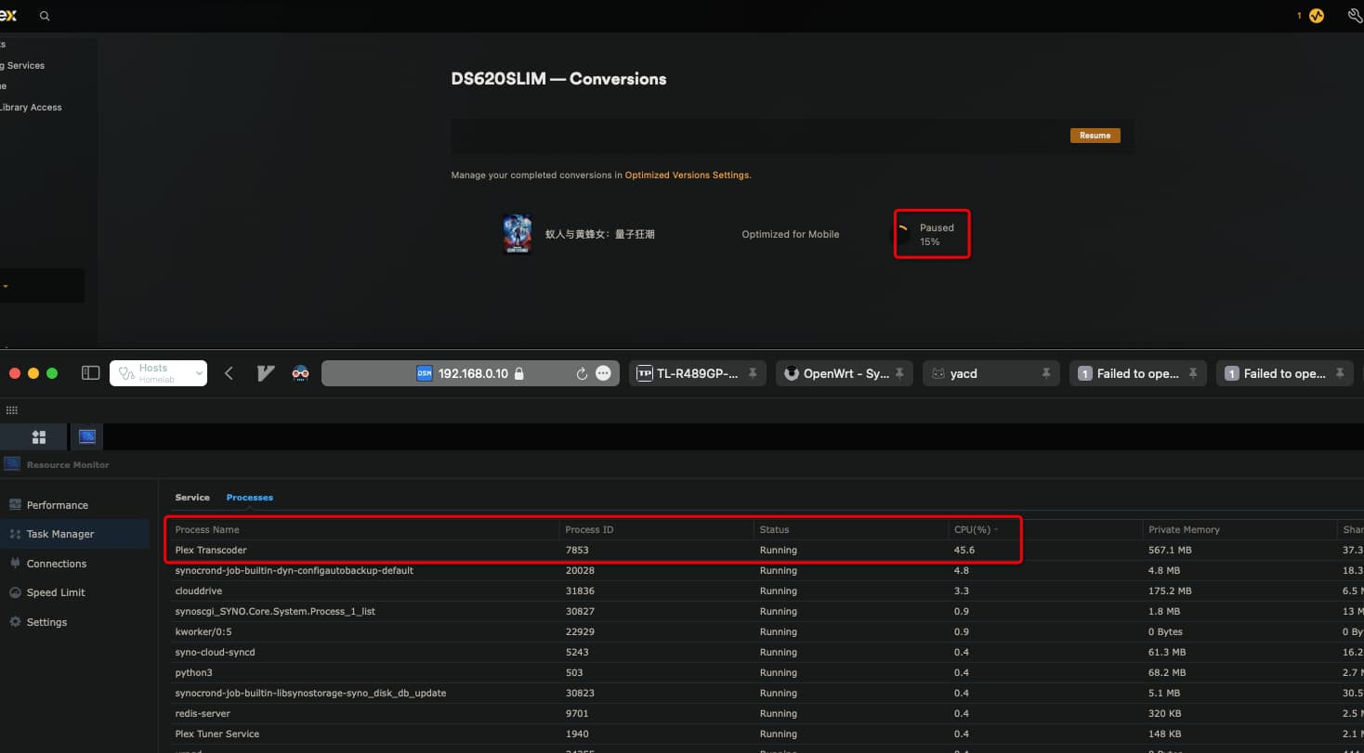Open the Hosts Homelab tab group dropdown
The width and height of the screenshot is (1364, 753).
(x=158, y=372)
